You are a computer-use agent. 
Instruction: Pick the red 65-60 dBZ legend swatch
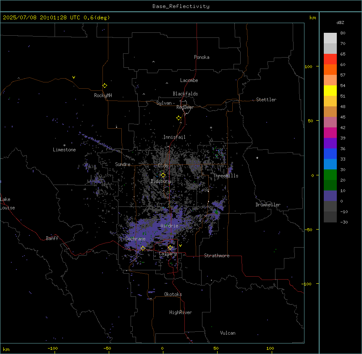pos(330,59)
